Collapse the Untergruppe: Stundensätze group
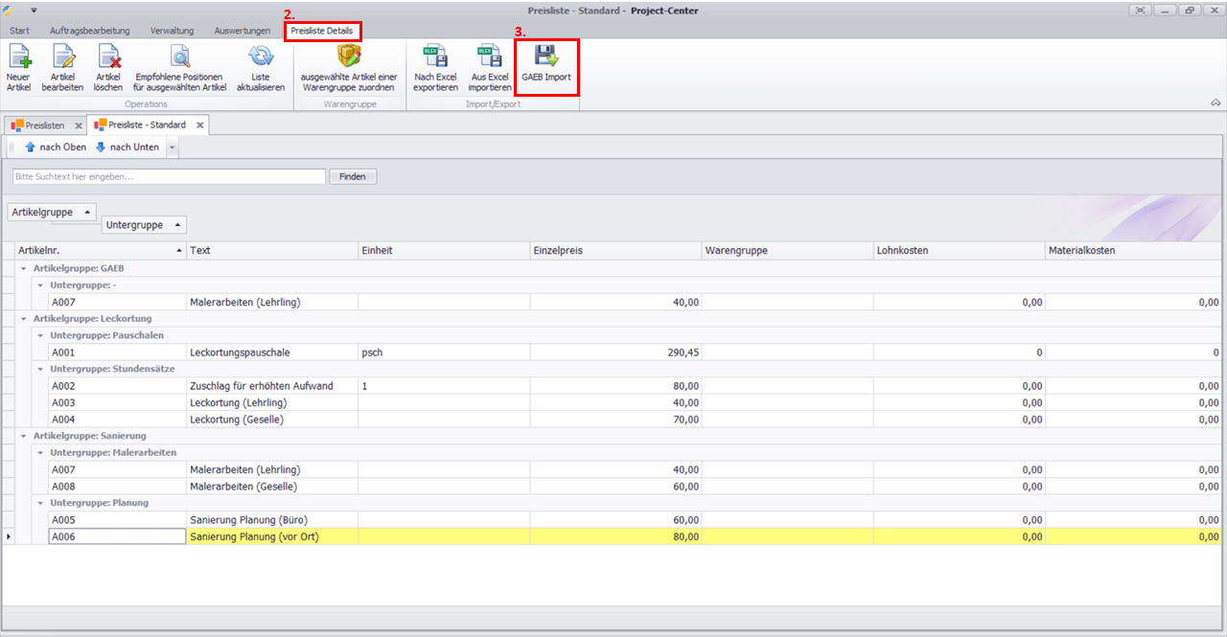Image resolution: width=1227 pixels, height=637 pixels. click(x=41, y=369)
